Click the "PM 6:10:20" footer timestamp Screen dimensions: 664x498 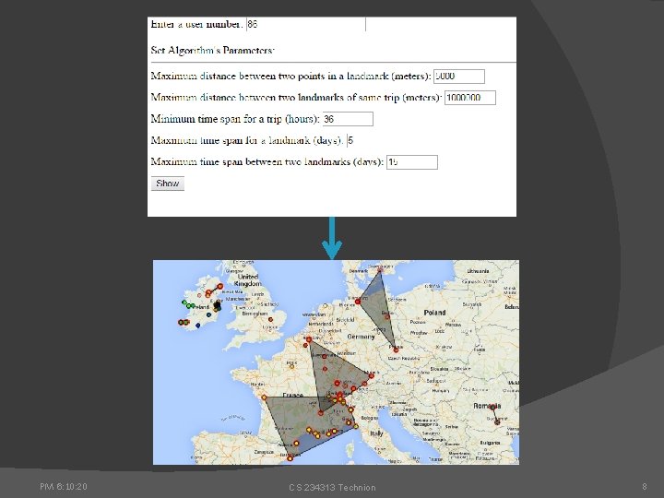tap(64, 487)
